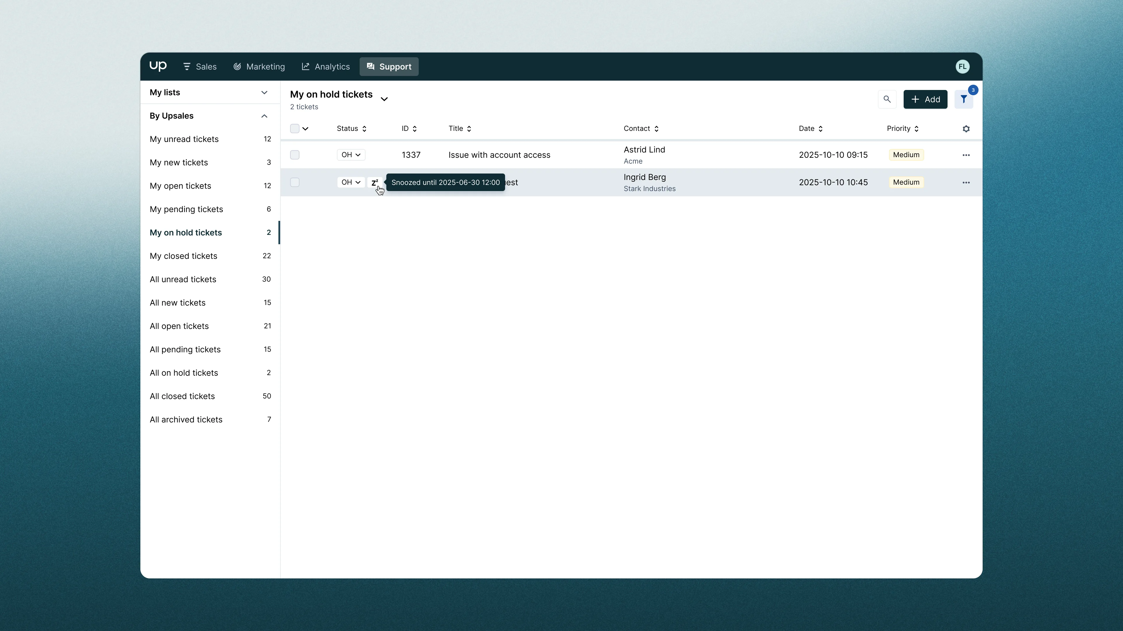Open the search icon button
The height and width of the screenshot is (631, 1123).
(887, 99)
